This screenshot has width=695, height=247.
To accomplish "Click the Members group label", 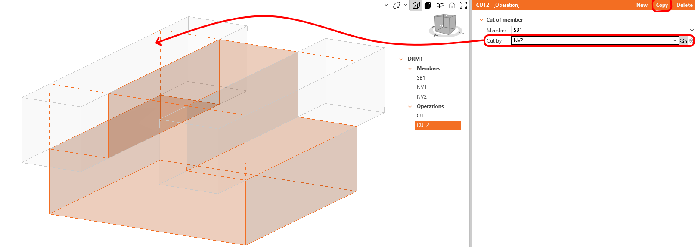I will click(428, 68).
